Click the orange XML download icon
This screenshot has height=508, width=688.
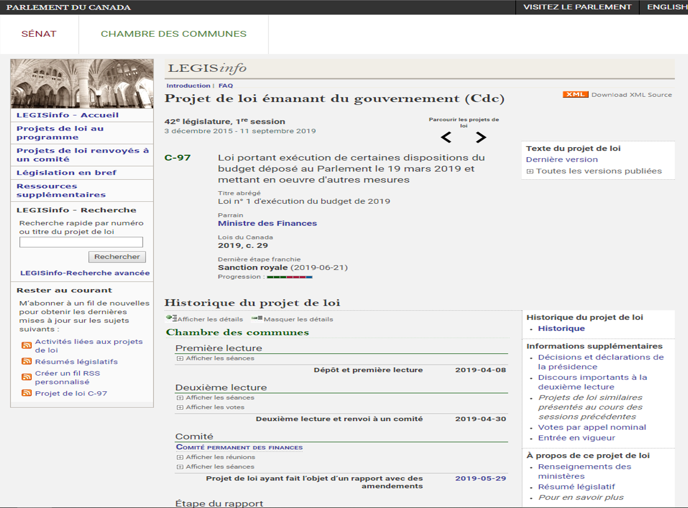[575, 95]
